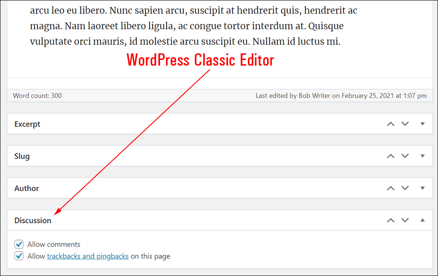Image resolution: width=438 pixels, height=276 pixels.
Task: Click the Excerpt panel title
Action: tap(27, 124)
